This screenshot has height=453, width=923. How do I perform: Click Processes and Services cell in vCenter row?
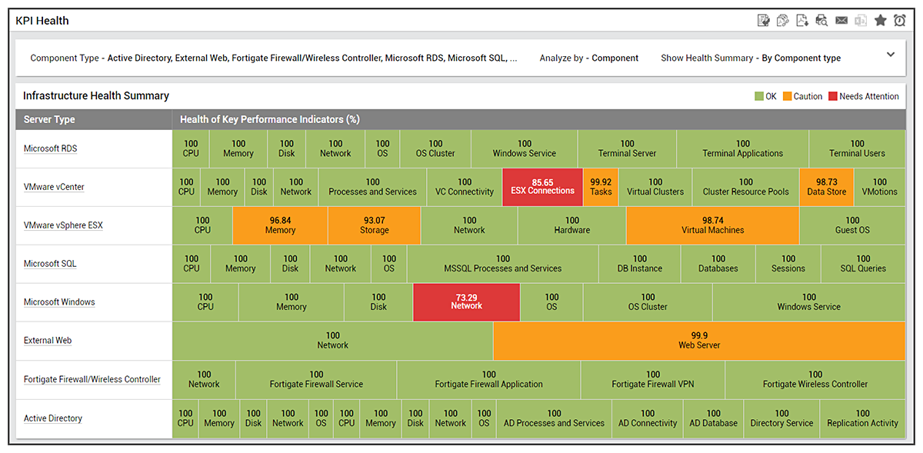click(x=372, y=187)
